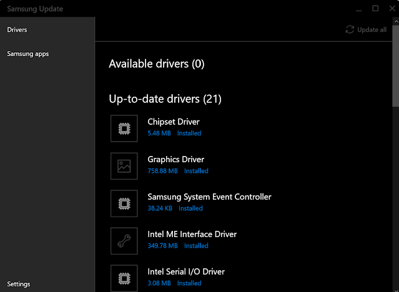
Task: Click Installed status of Intel ME Interface Driver
Action: [x=196, y=246]
